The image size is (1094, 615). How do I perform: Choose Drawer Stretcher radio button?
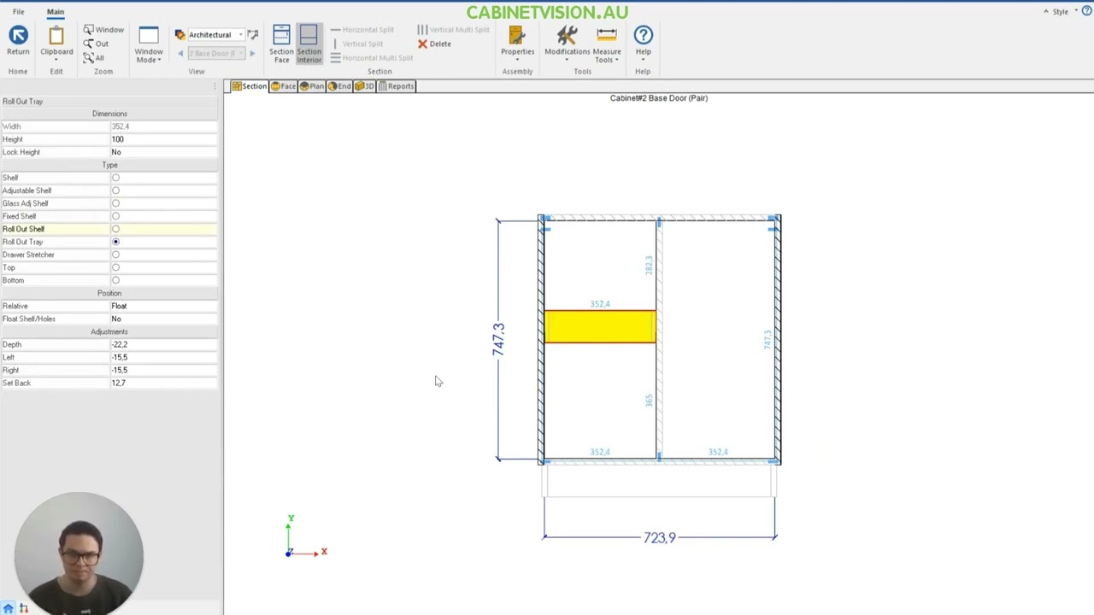tap(115, 255)
